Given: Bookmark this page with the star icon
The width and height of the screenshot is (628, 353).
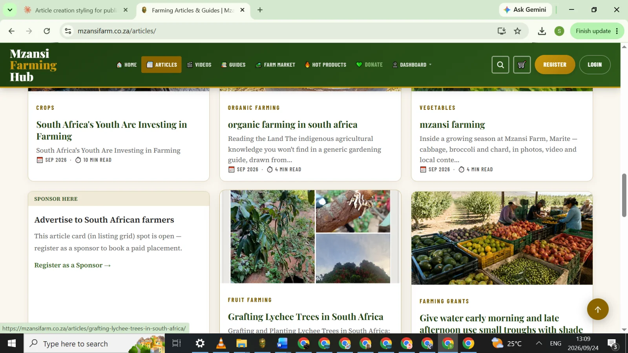Looking at the screenshot, I should [x=517, y=31].
